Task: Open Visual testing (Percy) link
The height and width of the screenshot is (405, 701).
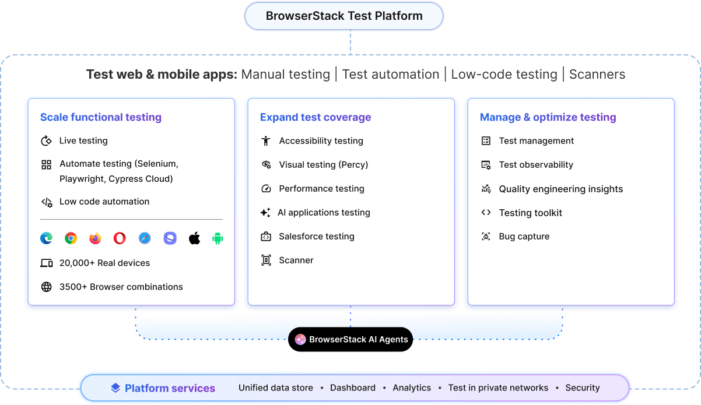Action: [x=324, y=165]
